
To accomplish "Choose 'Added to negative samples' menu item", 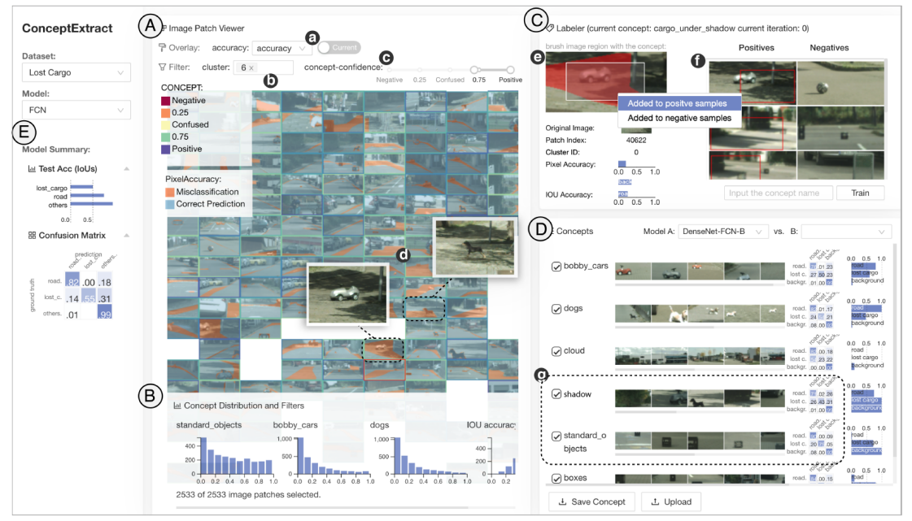I will point(678,118).
